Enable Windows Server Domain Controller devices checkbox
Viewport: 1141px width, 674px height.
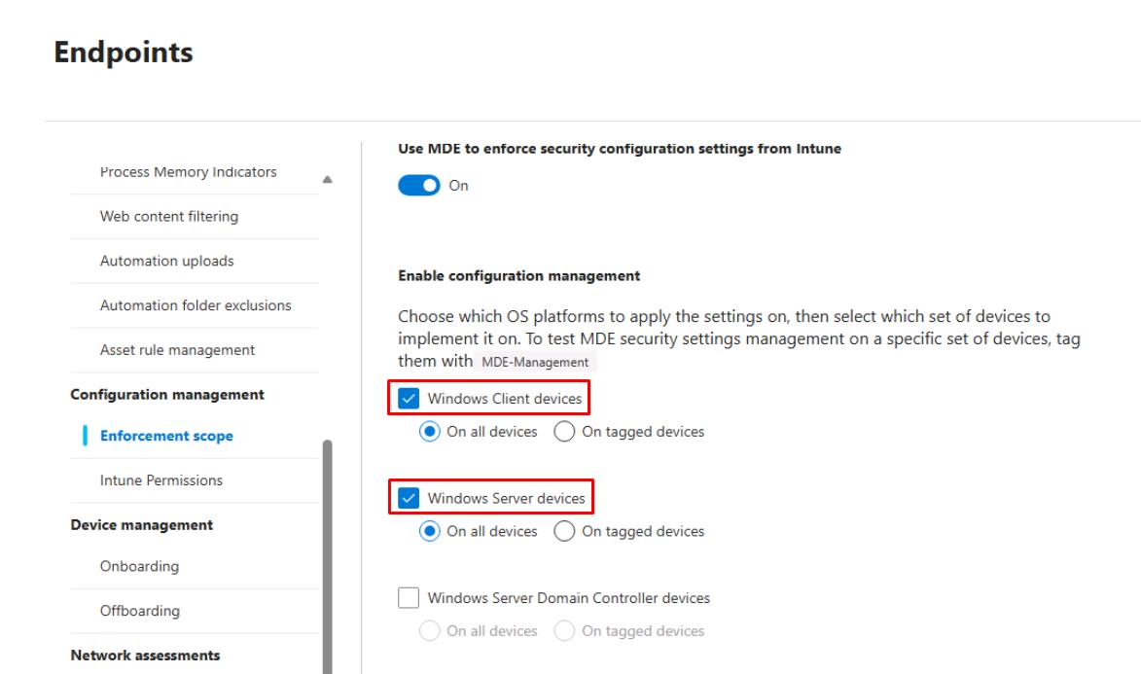(410, 598)
